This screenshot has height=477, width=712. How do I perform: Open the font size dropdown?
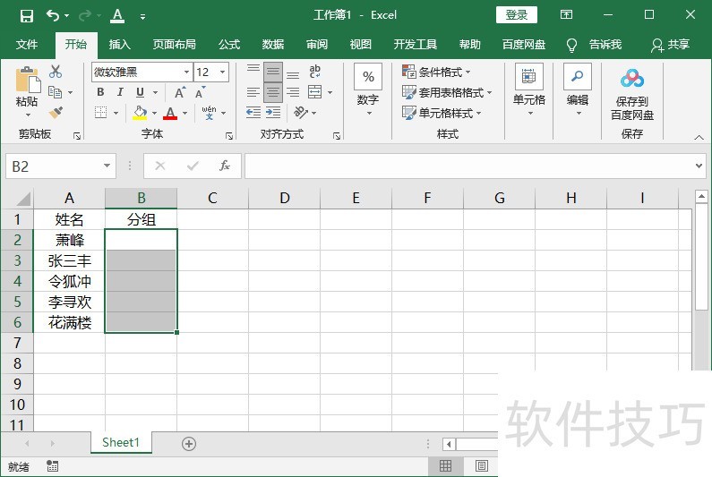(x=222, y=72)
